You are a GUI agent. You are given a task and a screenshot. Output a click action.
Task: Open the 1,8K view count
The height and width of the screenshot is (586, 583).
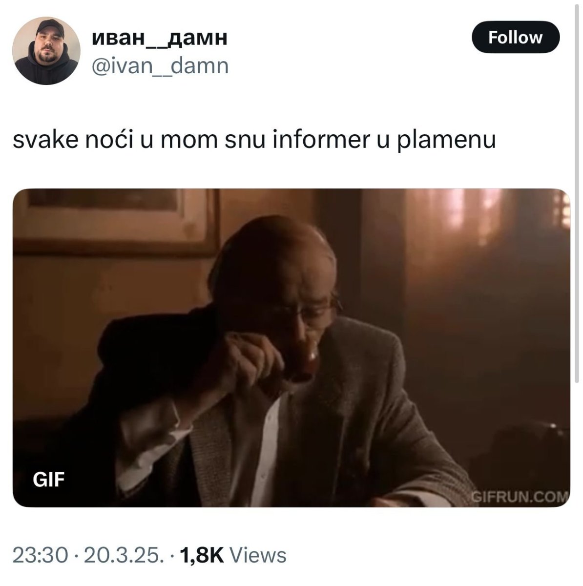[202, 555]
